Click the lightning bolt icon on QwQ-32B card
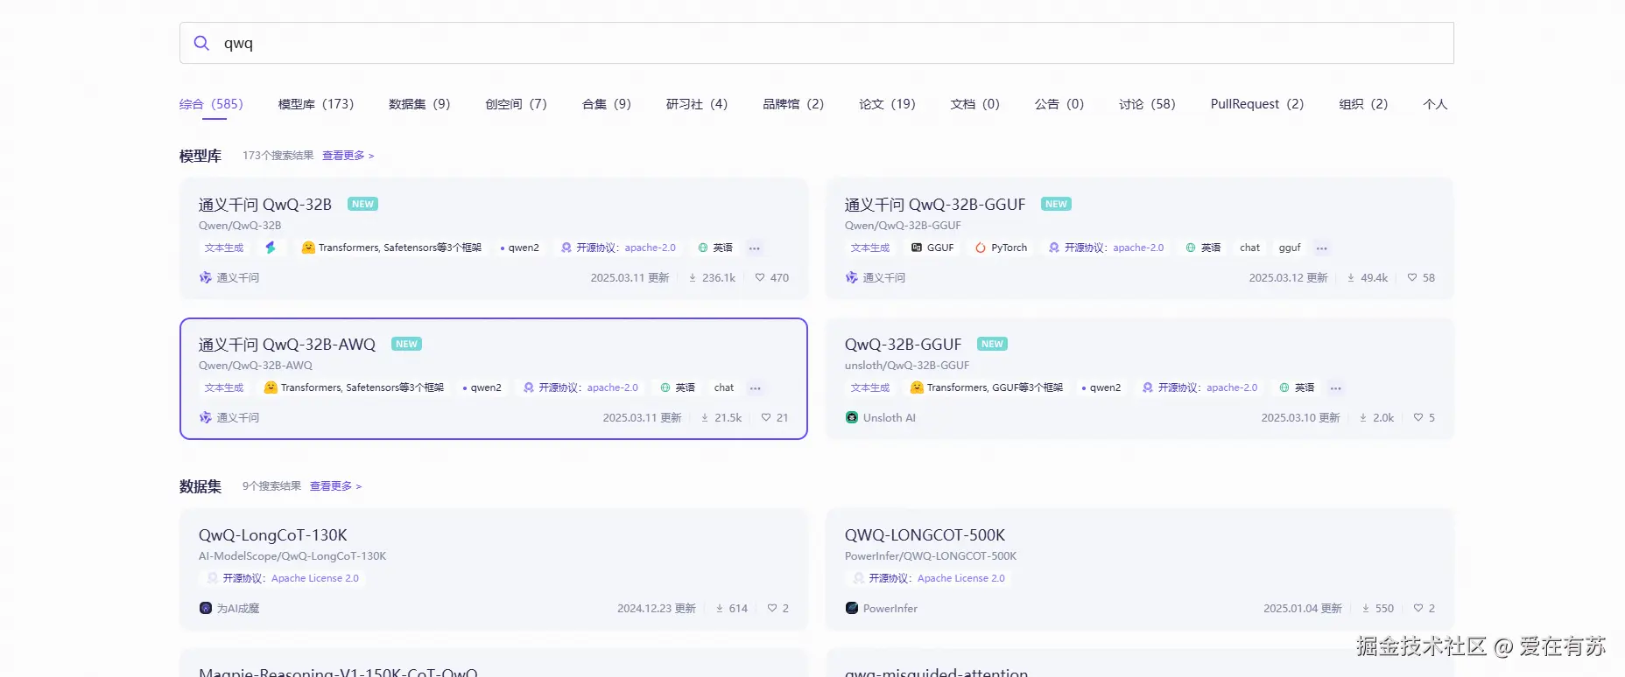1625x677 pixels. pyautogui.click(x=271, y=248)
